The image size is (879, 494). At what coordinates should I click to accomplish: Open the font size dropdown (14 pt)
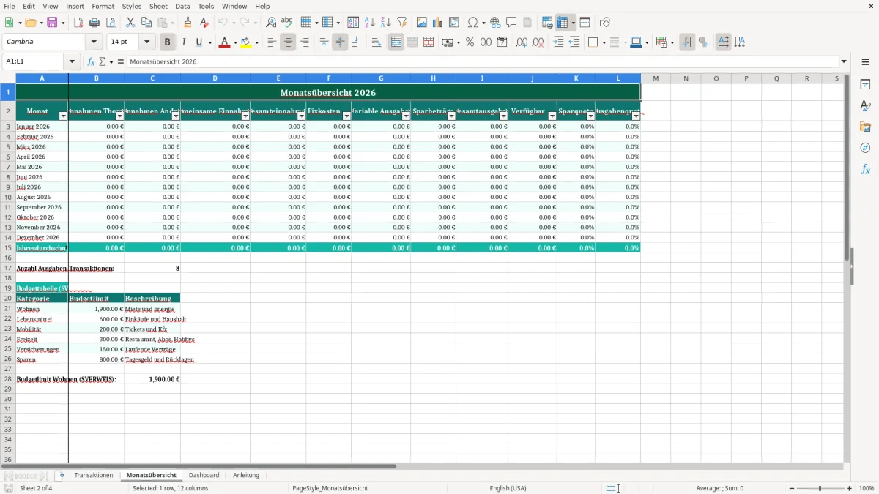click(147, 42)
